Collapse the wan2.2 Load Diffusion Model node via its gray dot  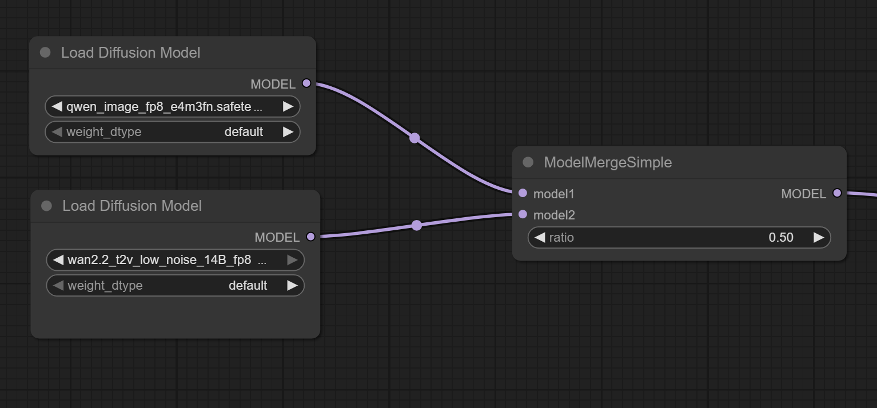point(46,206)
